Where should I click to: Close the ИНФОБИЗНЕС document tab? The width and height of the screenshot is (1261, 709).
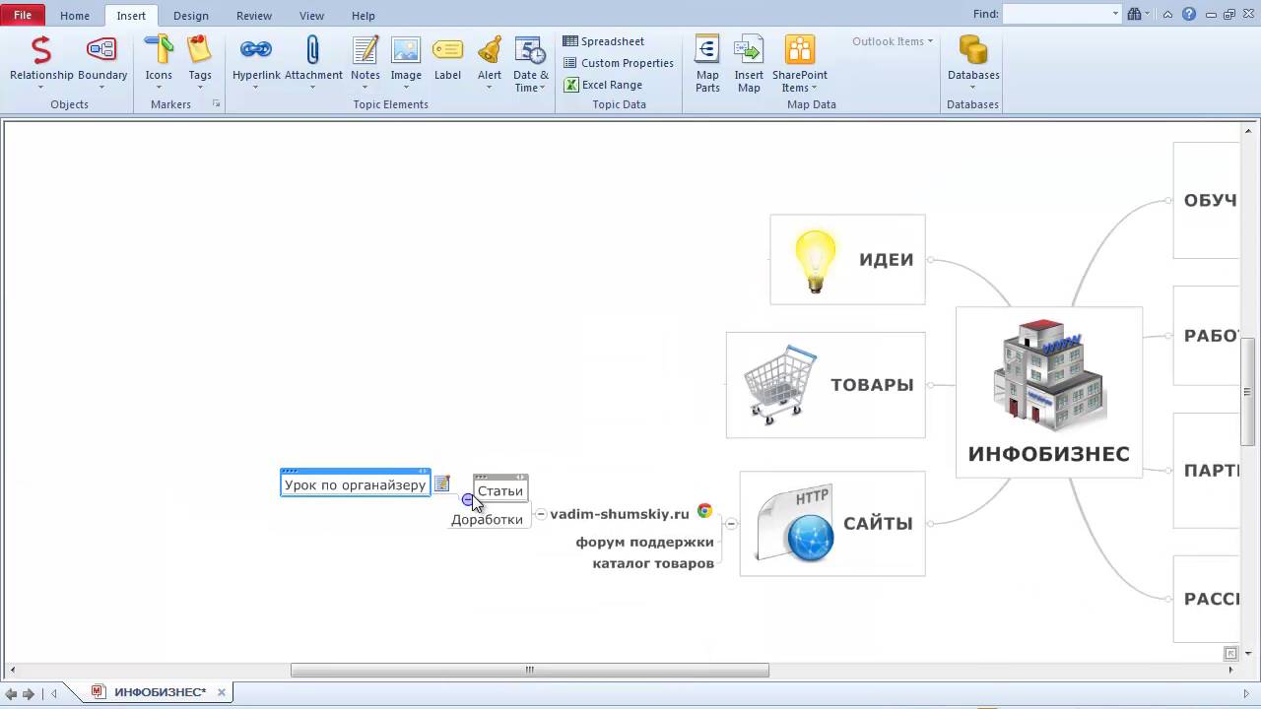pos(222,692)
